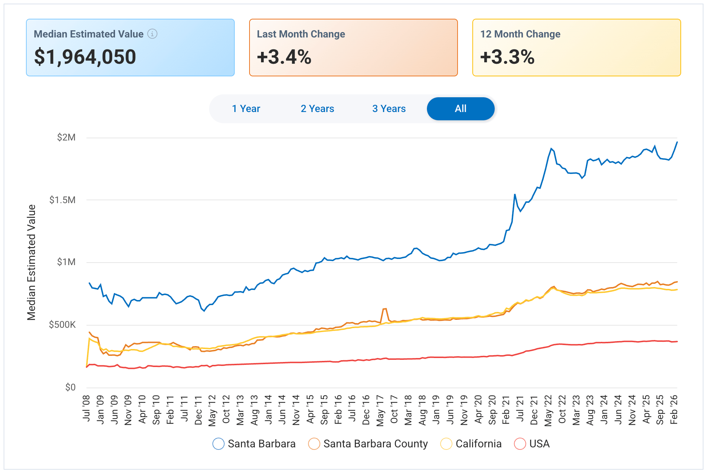The image size is (706, 474).
Task: Click the blue Santa Barbara legend circle
Action: (x=219, y=444)
